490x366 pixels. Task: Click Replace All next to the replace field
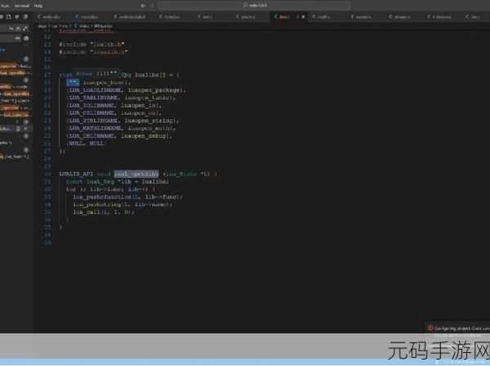26,38
